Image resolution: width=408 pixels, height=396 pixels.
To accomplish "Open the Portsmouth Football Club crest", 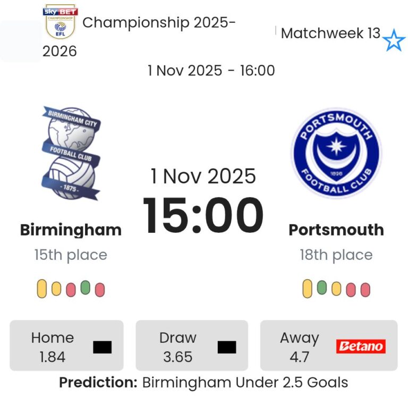I will point(336,154).
